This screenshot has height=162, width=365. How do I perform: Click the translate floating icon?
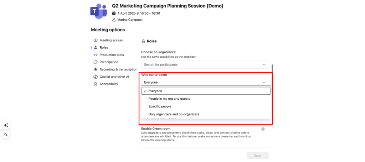[6, 134]
